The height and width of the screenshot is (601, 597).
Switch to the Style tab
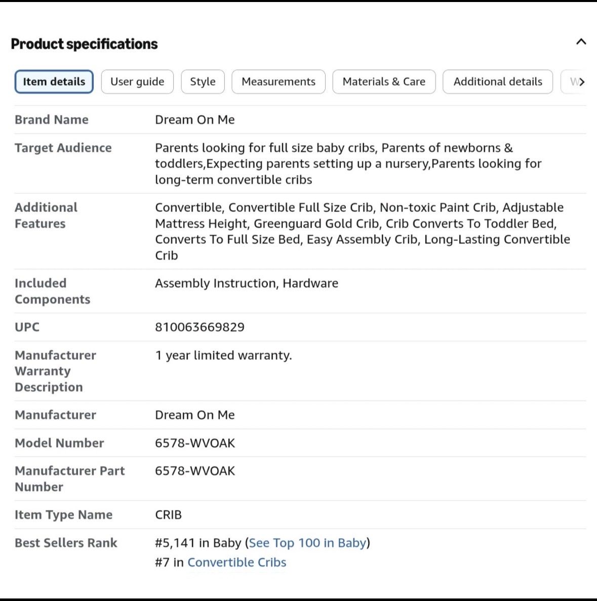[x=203, y=81]
